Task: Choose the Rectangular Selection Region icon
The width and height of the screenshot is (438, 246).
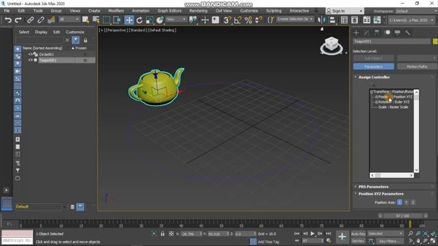Action: tap(107, 20)
